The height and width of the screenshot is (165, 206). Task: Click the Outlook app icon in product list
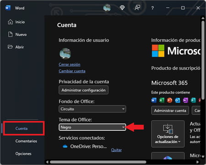[178, 100]
